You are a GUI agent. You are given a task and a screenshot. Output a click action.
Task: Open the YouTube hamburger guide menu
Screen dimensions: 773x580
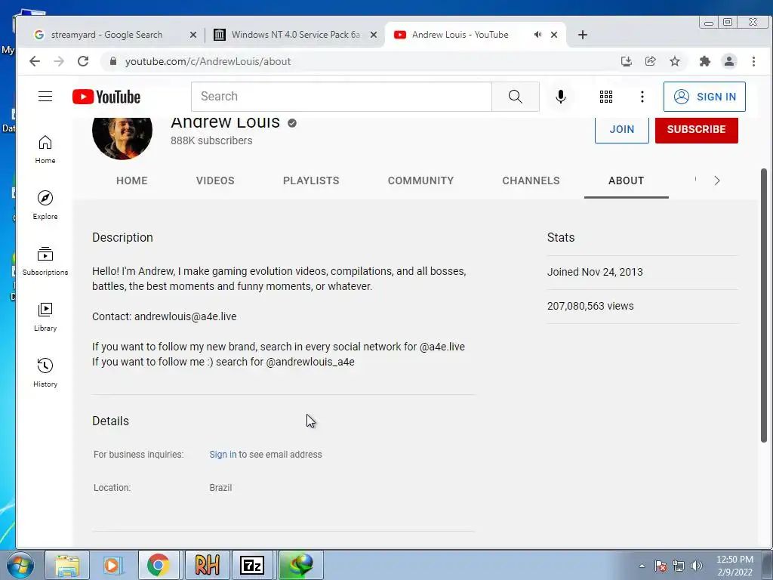tap(45, 96)
